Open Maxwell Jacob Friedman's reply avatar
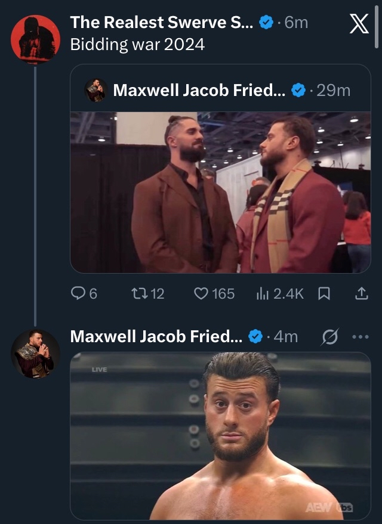 click(x=35, y=354)
